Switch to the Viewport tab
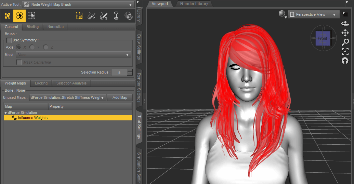Viewport: 354px width, 184px height. pyautogui.click(x=160, y=4)
